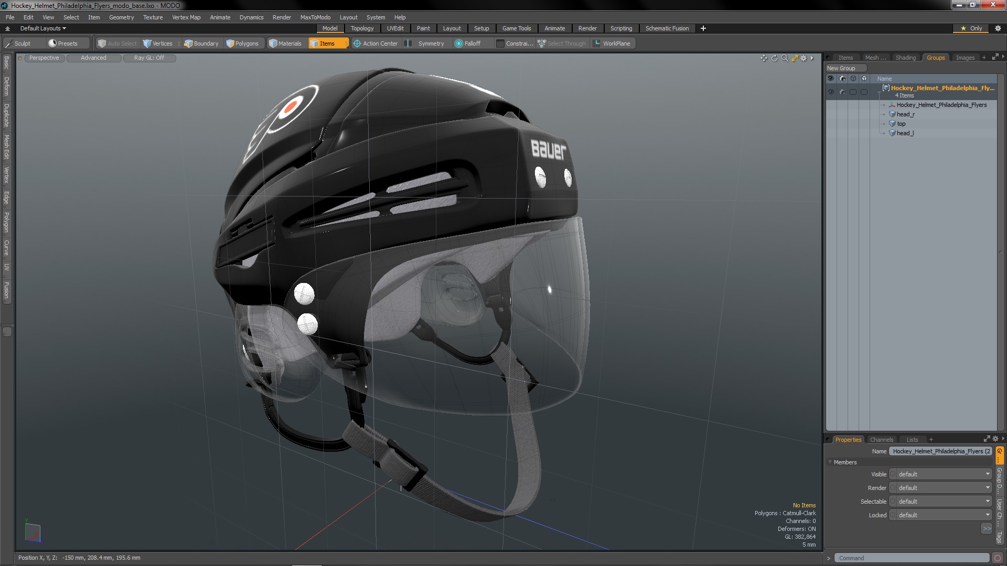Screen dimensions: 1007x566
Task: Open Visible default dropdown
Action: [x=941, y=474]
